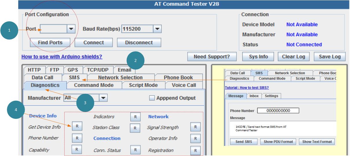Select the Email tab

[124, 70]
